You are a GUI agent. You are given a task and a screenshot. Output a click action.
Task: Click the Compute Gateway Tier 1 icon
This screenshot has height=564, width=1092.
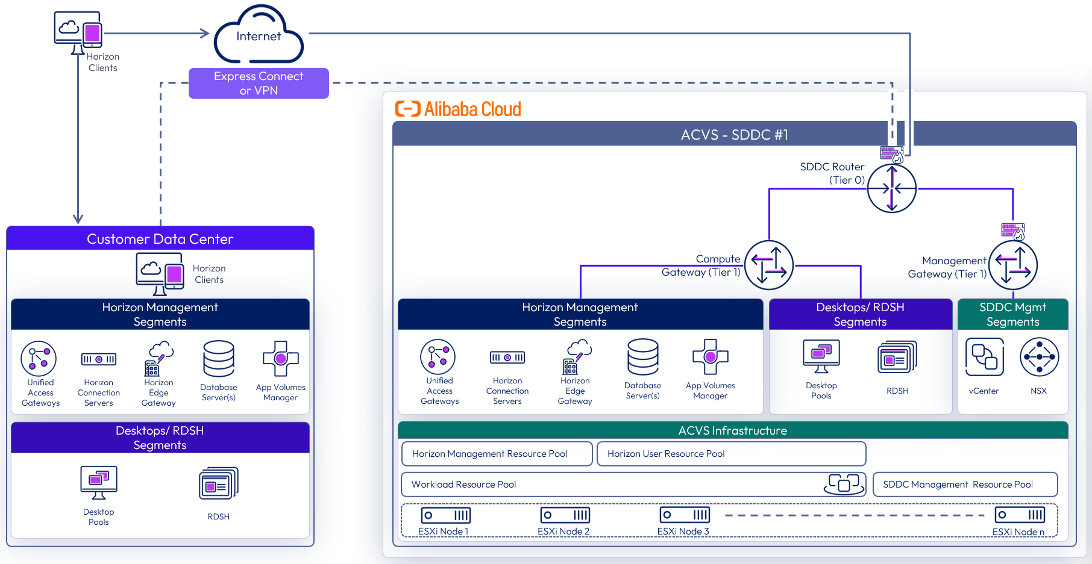(768, 265)
